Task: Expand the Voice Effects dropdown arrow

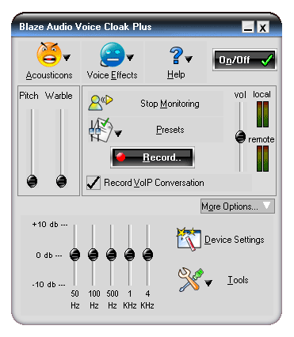Action: coord(130,57)
